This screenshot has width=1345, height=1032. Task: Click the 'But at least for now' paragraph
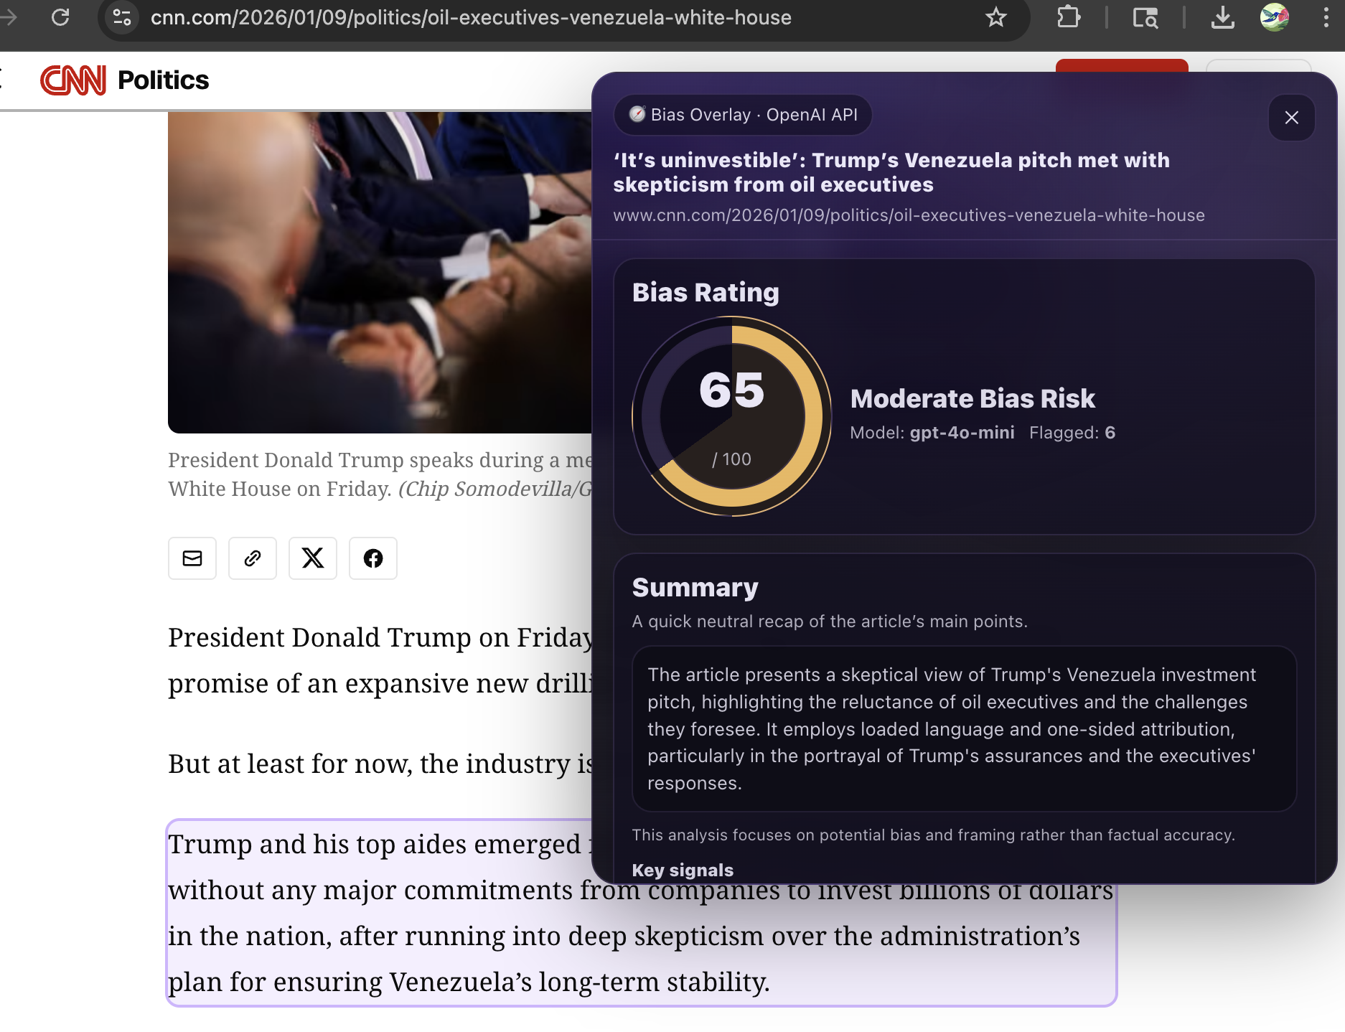(380, 764)
